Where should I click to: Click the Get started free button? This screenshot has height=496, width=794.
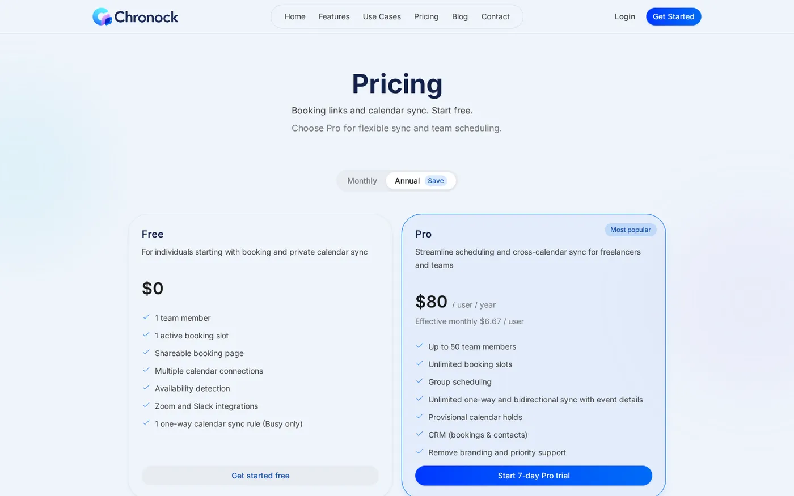tap(260, 476)
